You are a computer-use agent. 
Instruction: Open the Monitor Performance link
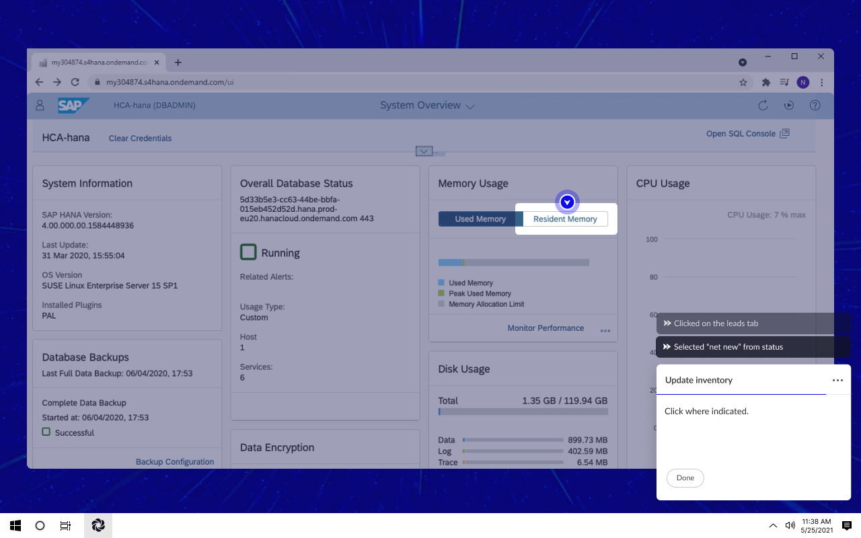[x=546, y=328]
